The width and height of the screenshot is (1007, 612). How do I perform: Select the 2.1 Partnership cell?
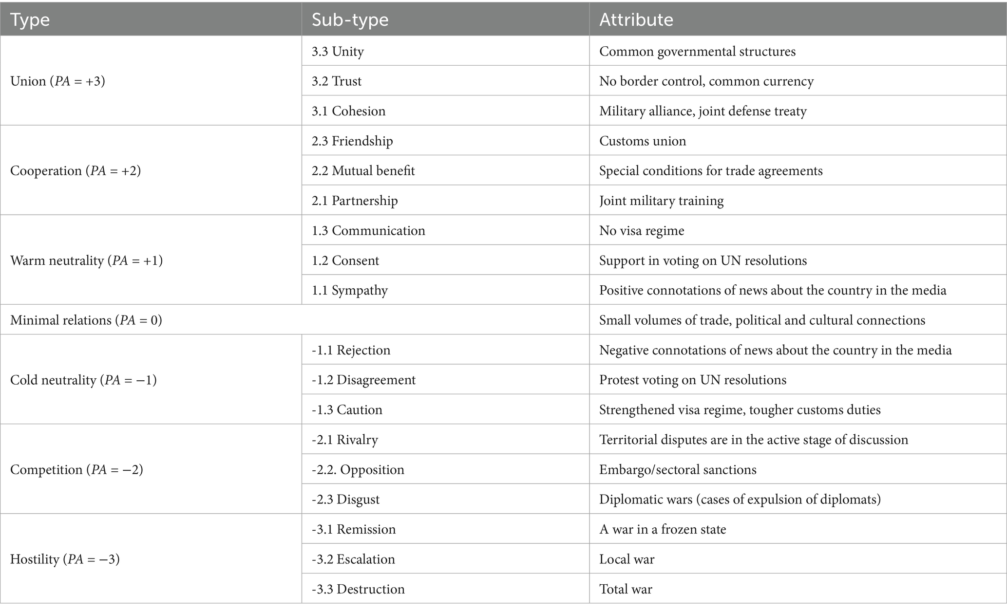pos(355,201)
